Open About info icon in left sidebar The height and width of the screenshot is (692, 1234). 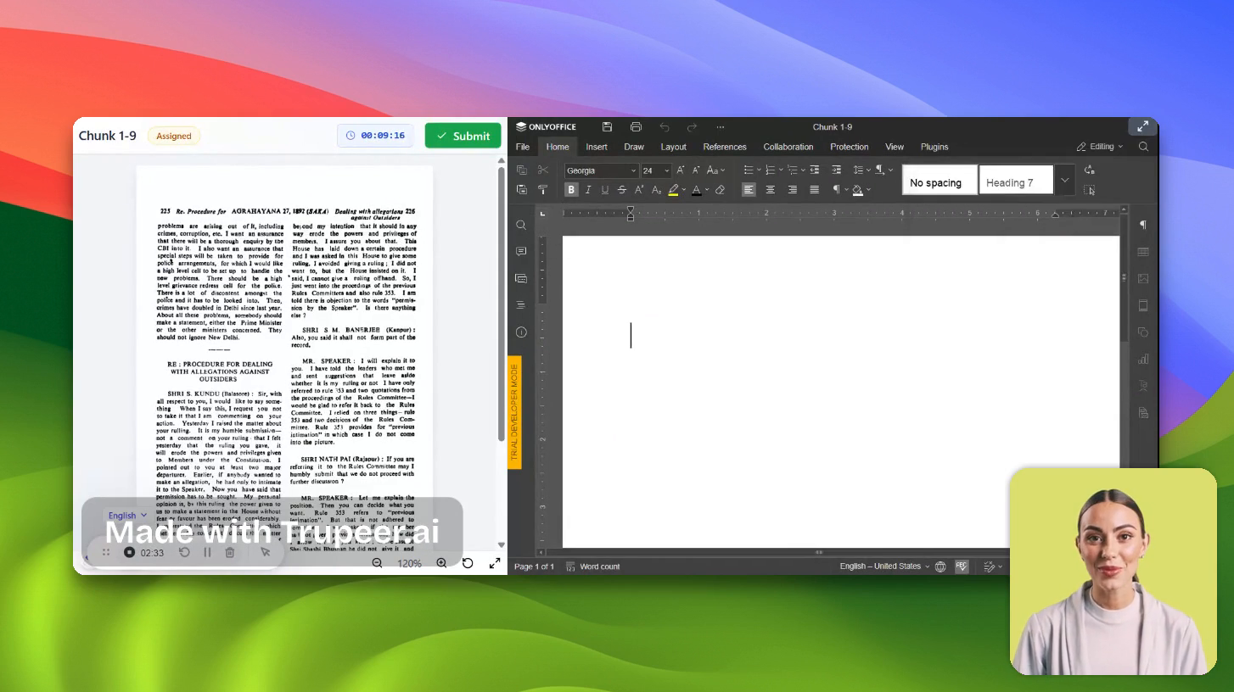pos(521,332)
